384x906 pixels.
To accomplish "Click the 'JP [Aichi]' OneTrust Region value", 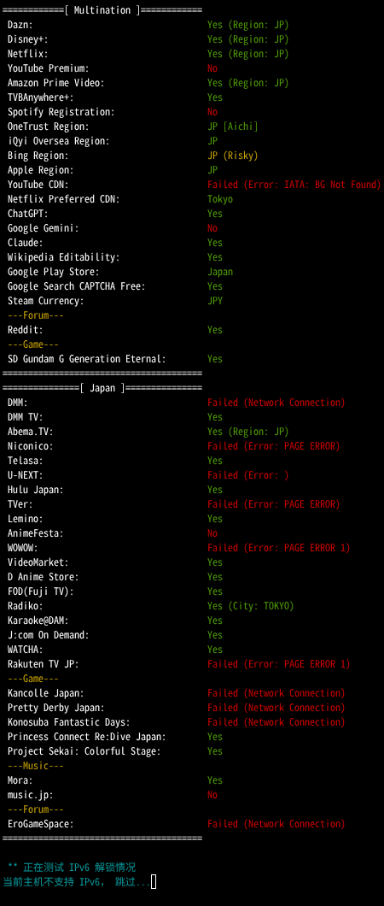I will click(x=233, y=126).
